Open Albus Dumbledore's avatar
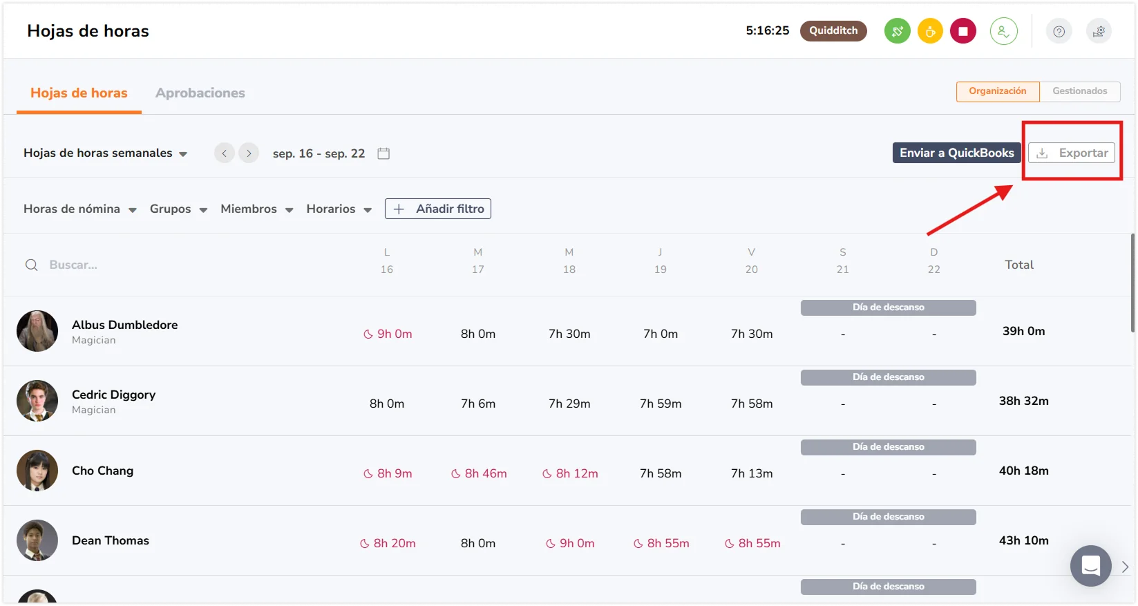The width and height of the screenshot is (1138, 606). (37, 331)
